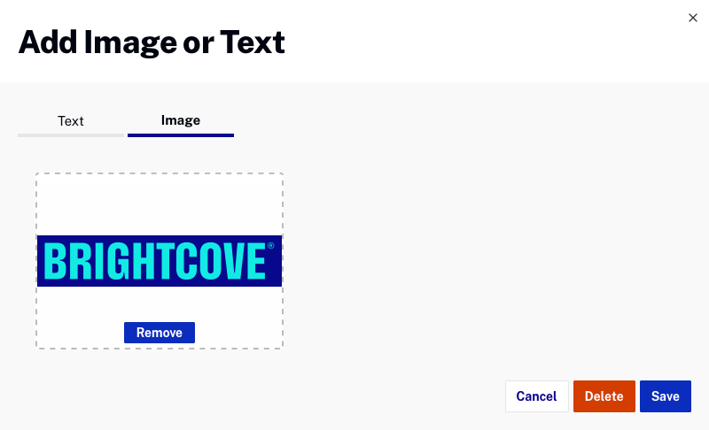
Task: Click the registered trademark symbol on logo
Action: (271, 245)
